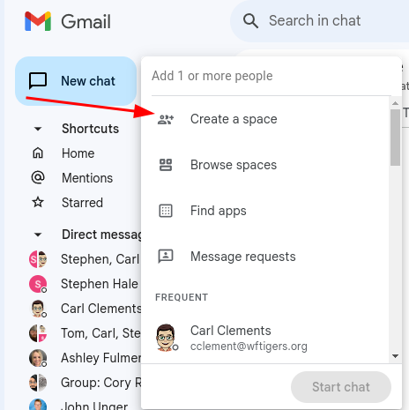Click the Home house icon

(38, 153)
